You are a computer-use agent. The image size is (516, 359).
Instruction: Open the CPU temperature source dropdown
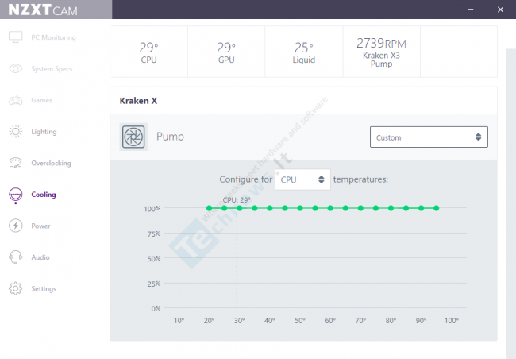302,179
